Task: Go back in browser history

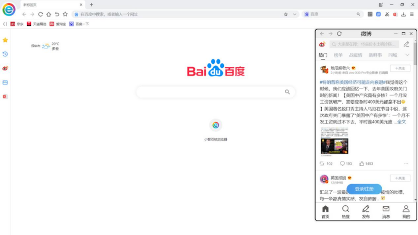Action: (x=24, y=15)
